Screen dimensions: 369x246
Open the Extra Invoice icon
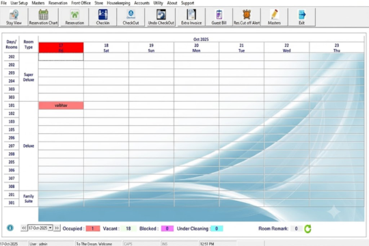[x=191, y=17]
